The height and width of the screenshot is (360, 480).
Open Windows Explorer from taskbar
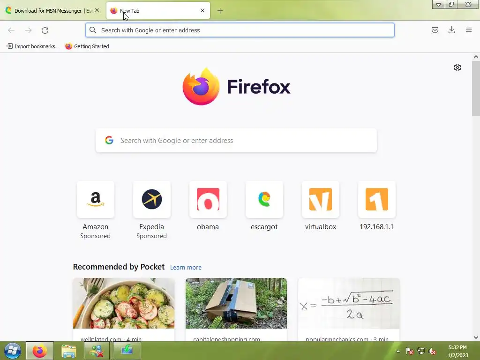click(x=68, y=351)
